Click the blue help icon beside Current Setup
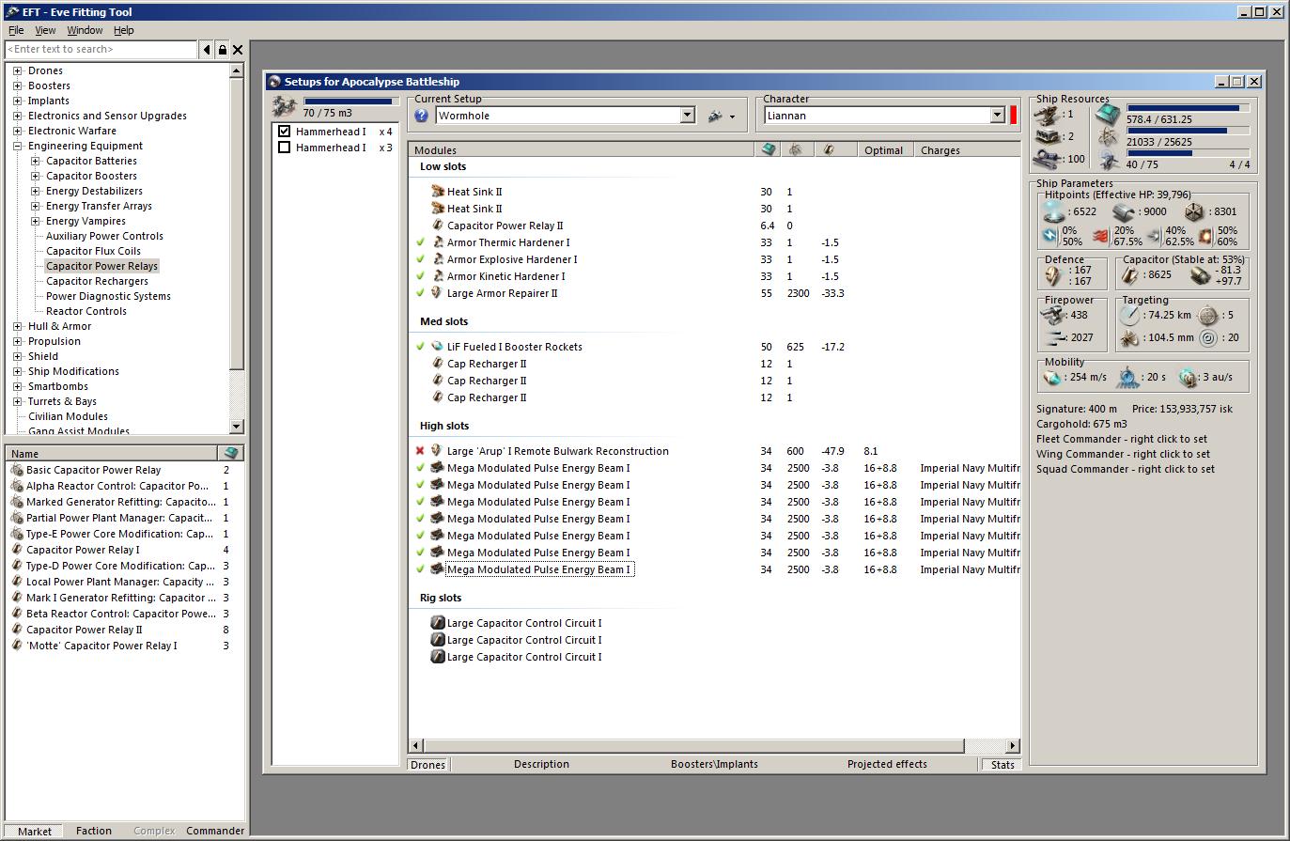Image resolution: width=1290 pixels, height=841 pixels. 422,116
